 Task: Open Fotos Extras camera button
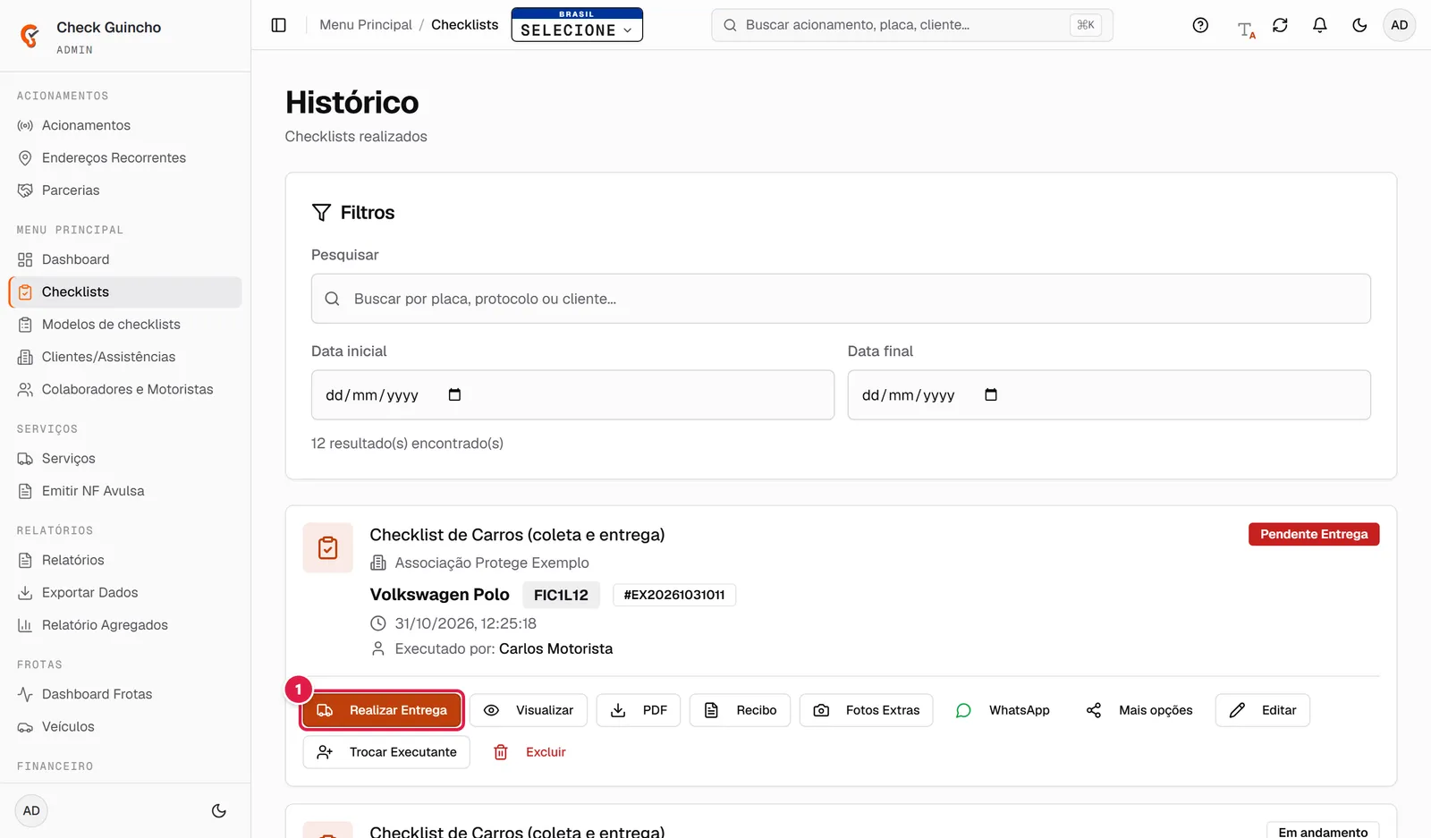point(866,710)
